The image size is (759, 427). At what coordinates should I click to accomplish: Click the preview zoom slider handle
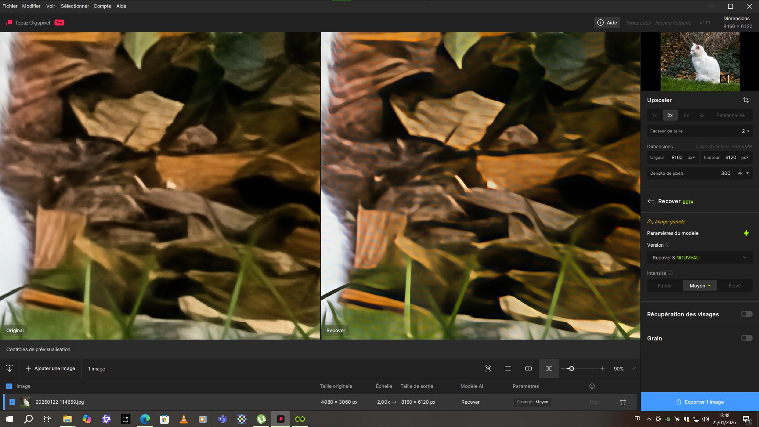pos(571,368)
